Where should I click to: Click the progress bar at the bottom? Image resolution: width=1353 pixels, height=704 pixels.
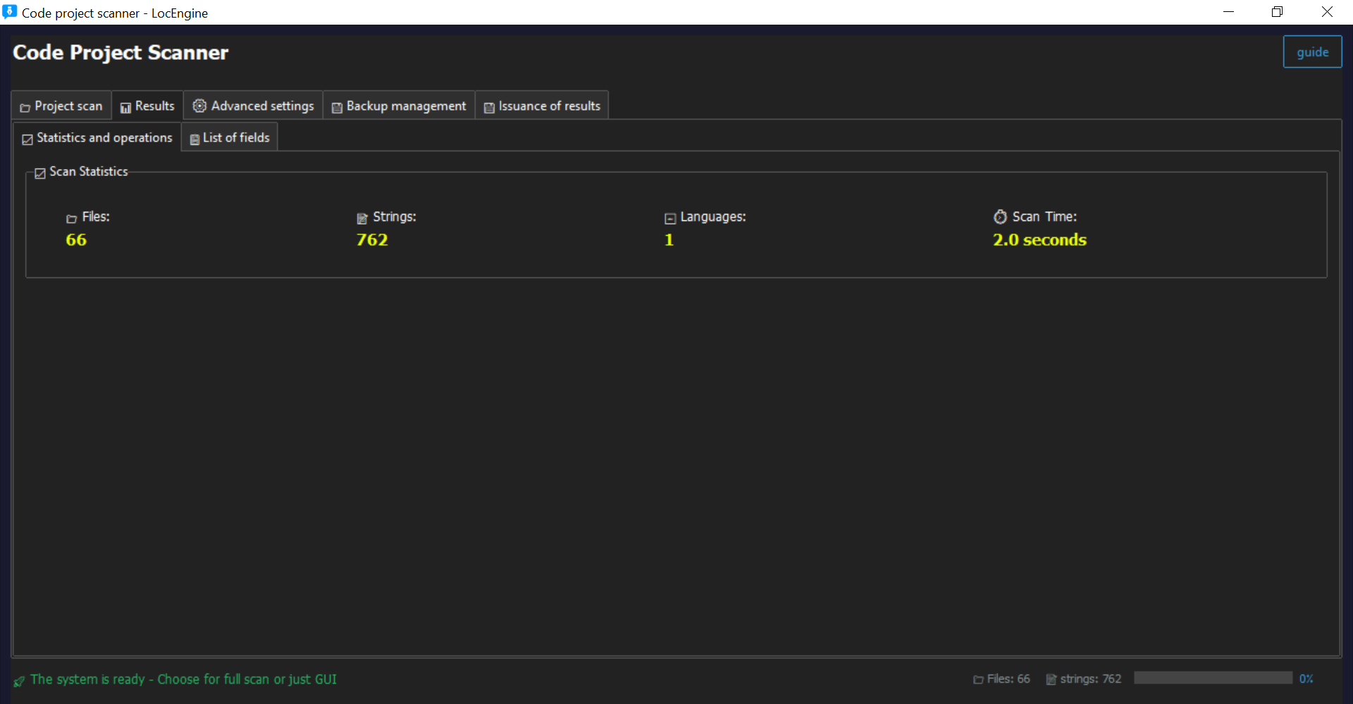[1213, 678]
